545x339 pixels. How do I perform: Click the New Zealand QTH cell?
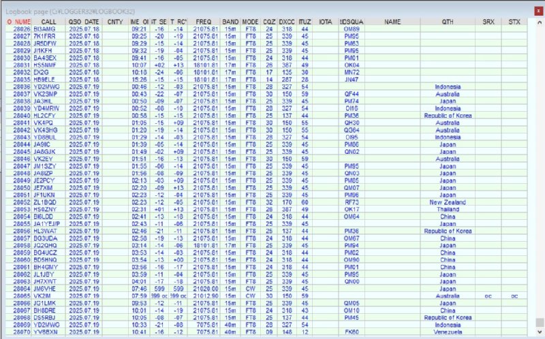pos(447,202)
